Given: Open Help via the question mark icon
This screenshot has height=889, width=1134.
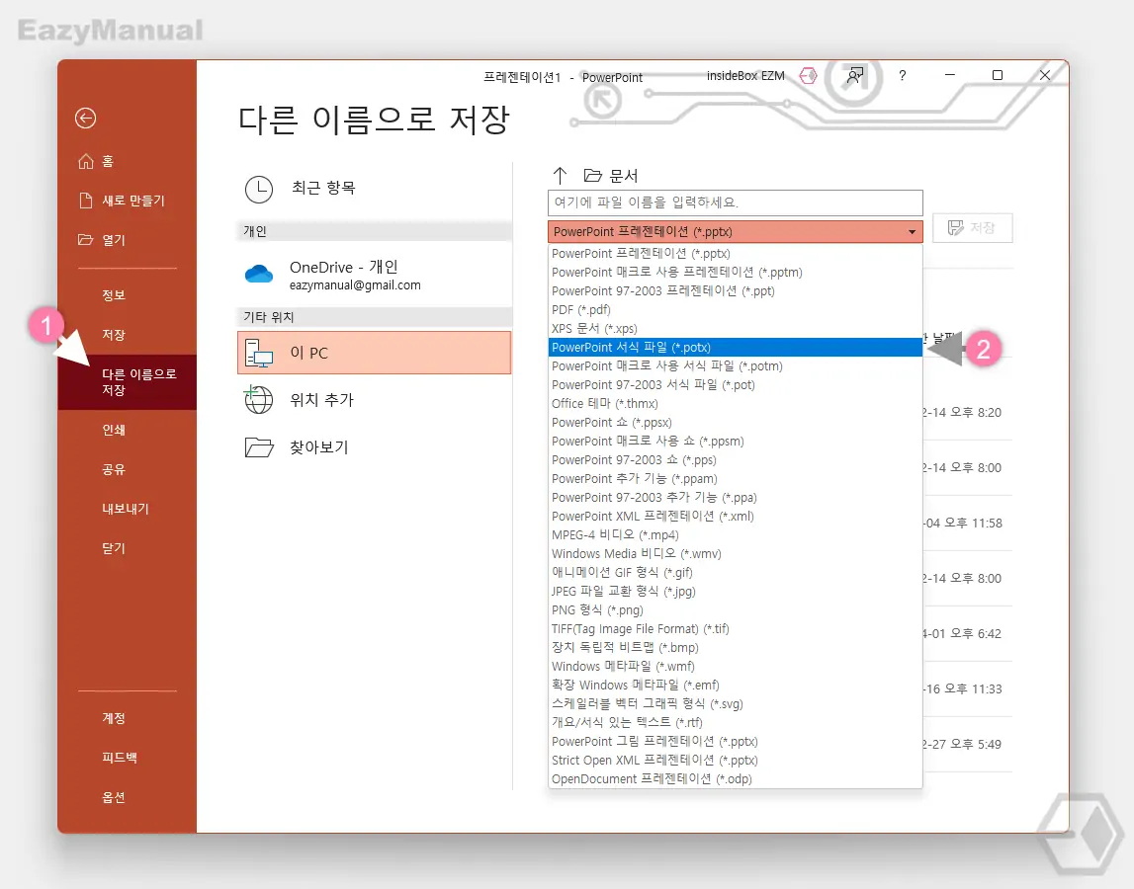Looking at the screenshot, I should tap(902, 76).
